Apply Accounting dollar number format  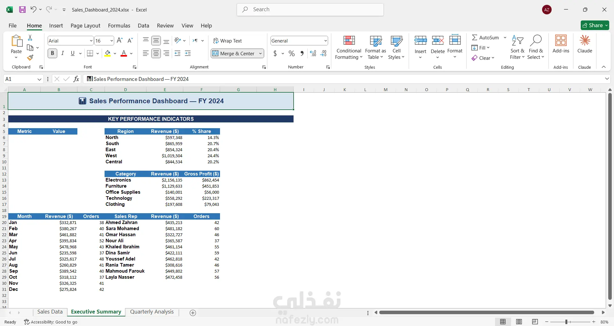tap(275, 53)
